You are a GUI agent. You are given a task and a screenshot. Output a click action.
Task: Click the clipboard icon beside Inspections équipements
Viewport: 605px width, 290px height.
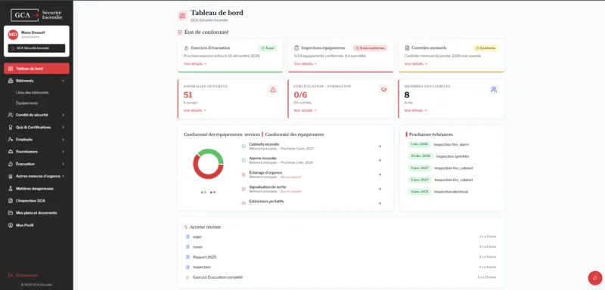tap(296, 48)
